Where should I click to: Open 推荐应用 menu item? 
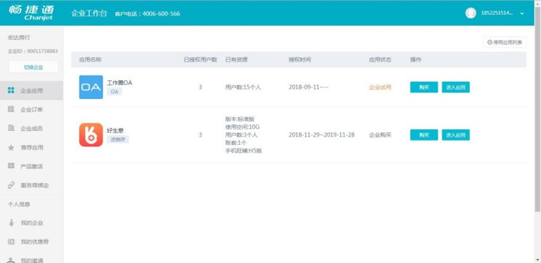[31, 147]
